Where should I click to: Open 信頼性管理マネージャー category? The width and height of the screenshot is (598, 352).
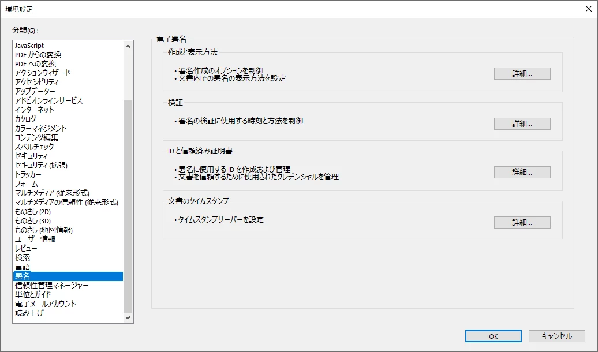coord(68,285)
